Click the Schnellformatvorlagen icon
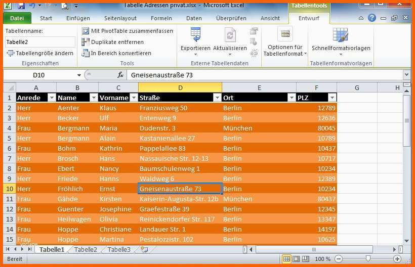Image resolution: width=415 pixels, height=267 pixels. 341,35
